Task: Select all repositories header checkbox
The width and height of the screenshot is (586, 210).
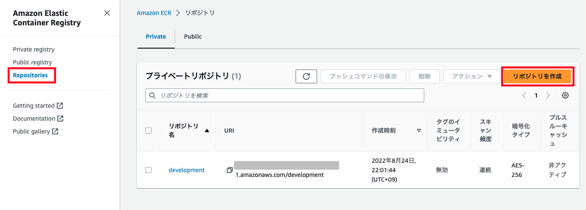Action: 148,131
